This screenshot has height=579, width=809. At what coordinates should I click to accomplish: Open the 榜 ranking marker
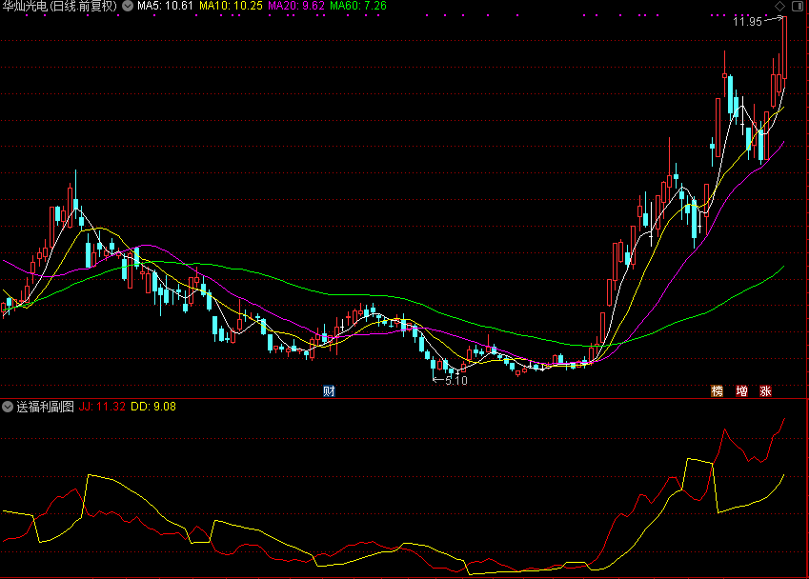coord(717,390)
